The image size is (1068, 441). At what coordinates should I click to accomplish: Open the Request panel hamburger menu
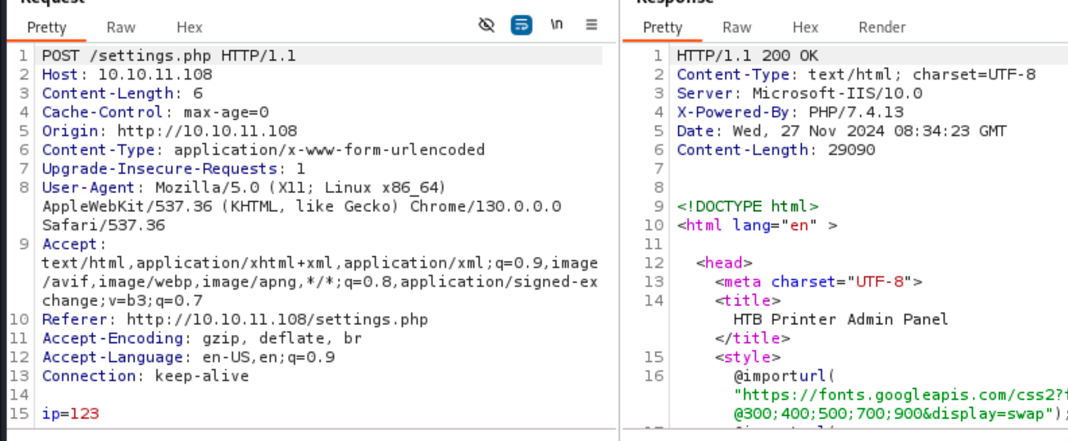click(592, 25)
